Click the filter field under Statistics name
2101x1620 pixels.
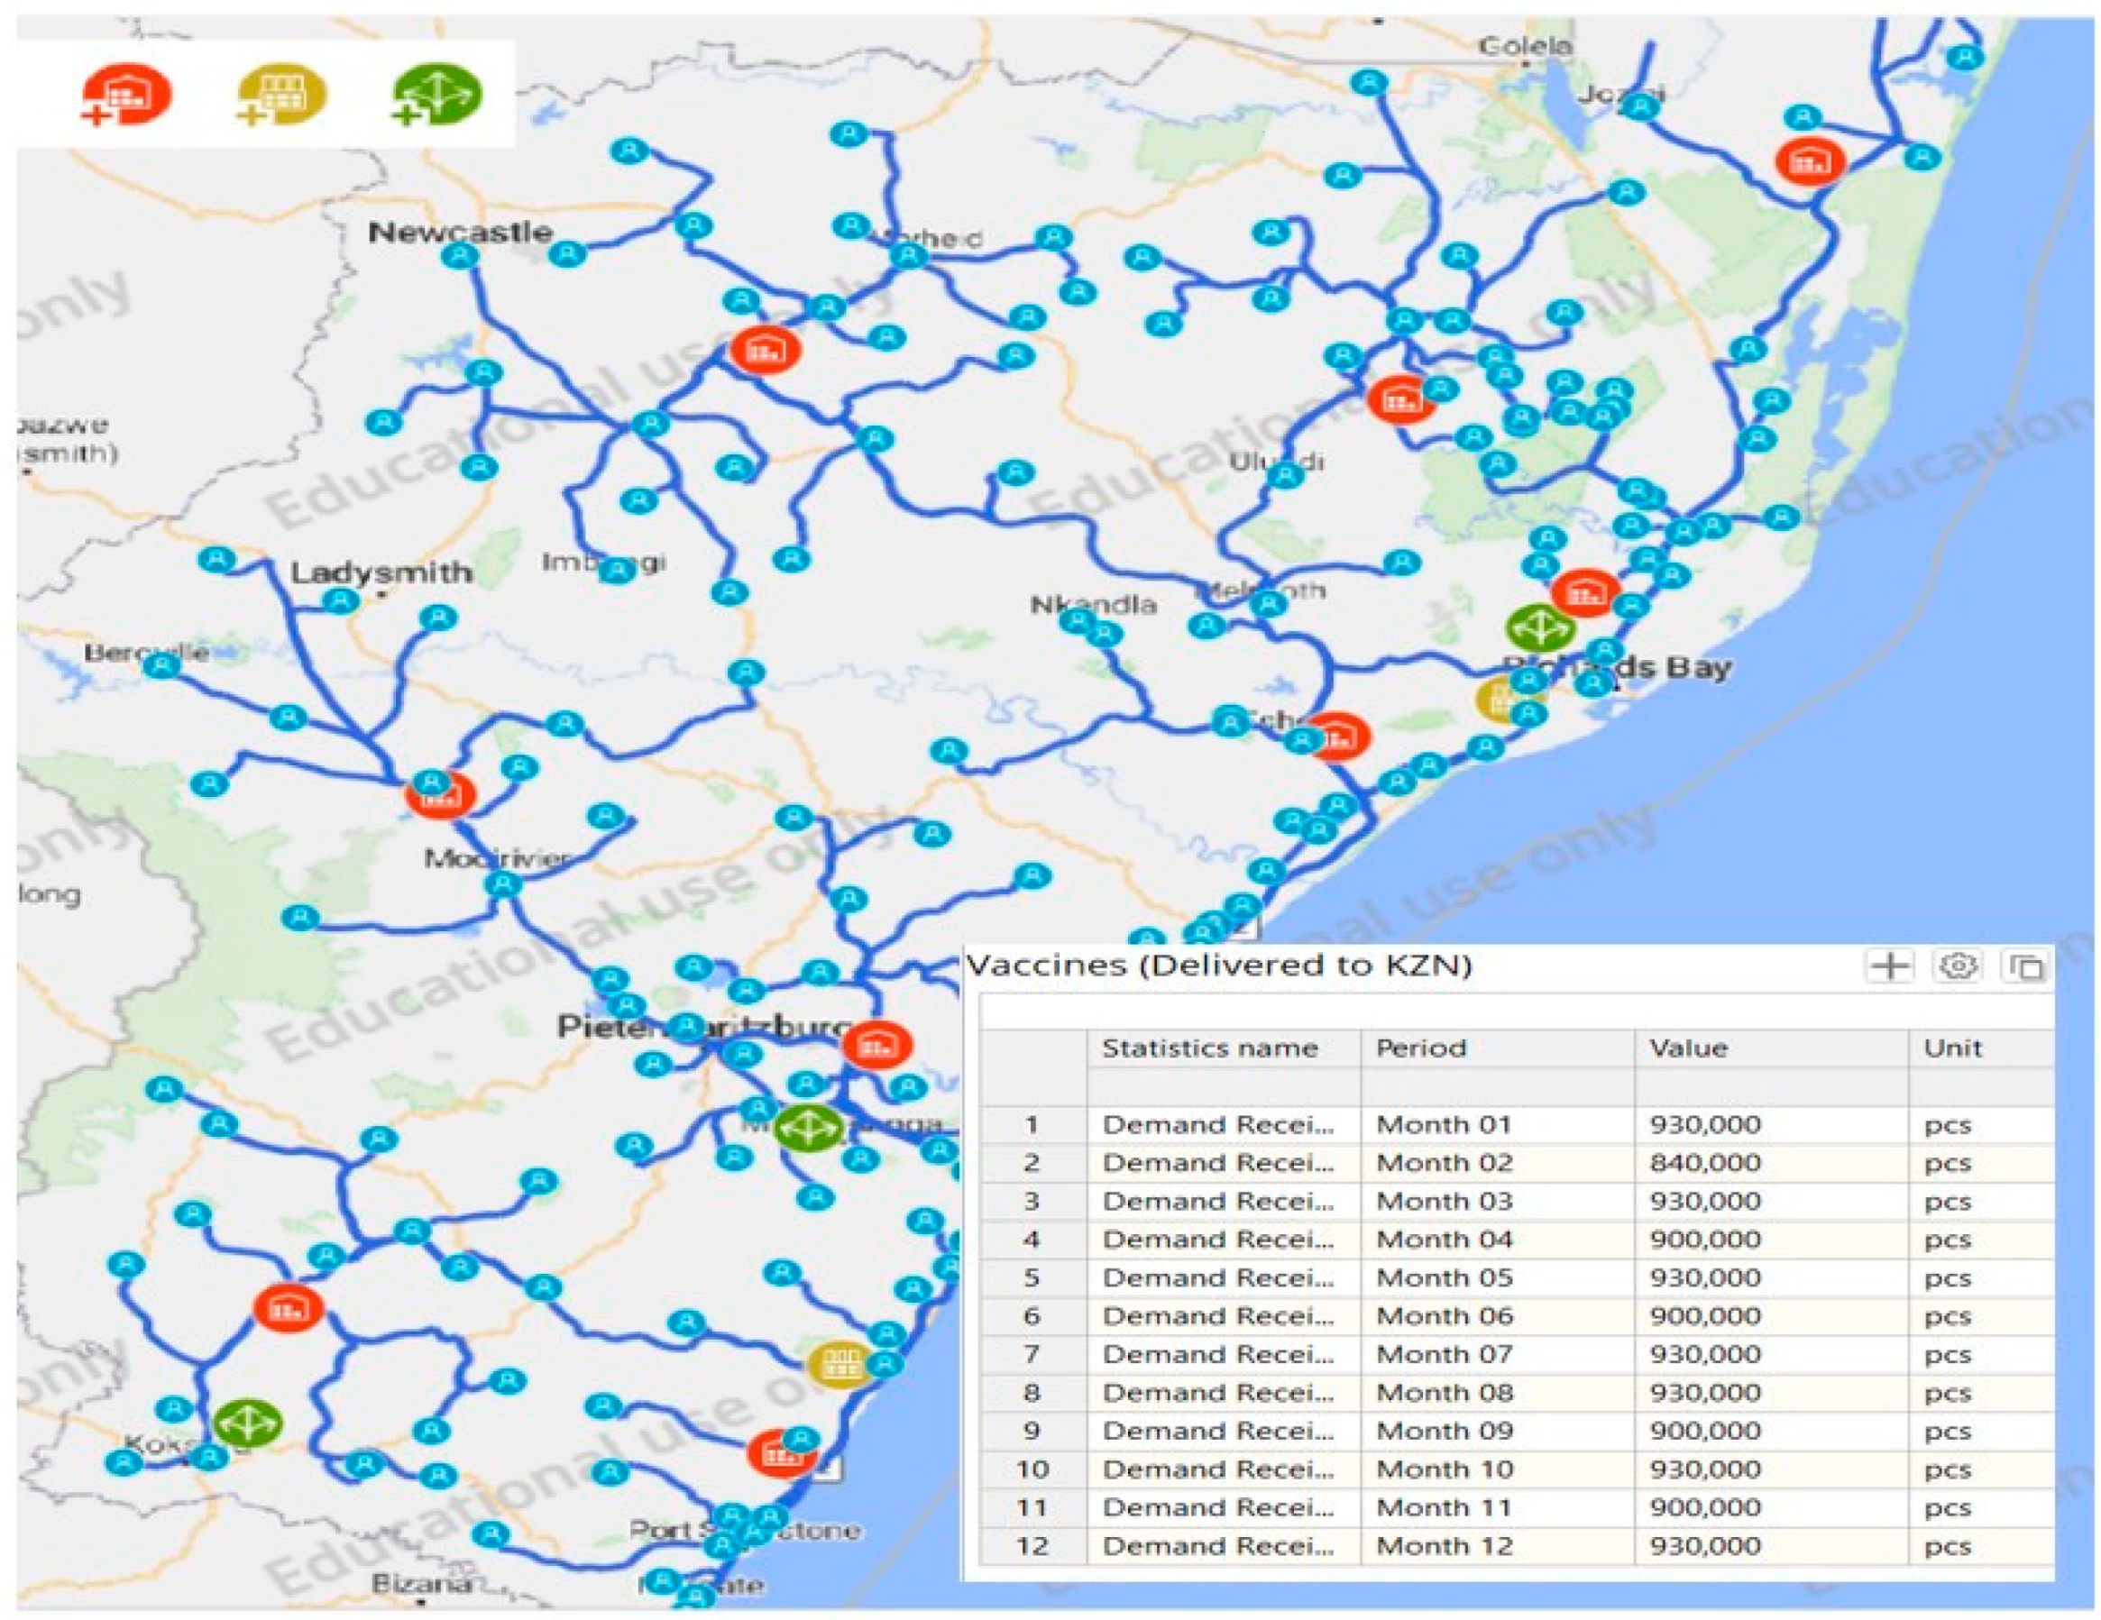click(x=1224, y=1087)
